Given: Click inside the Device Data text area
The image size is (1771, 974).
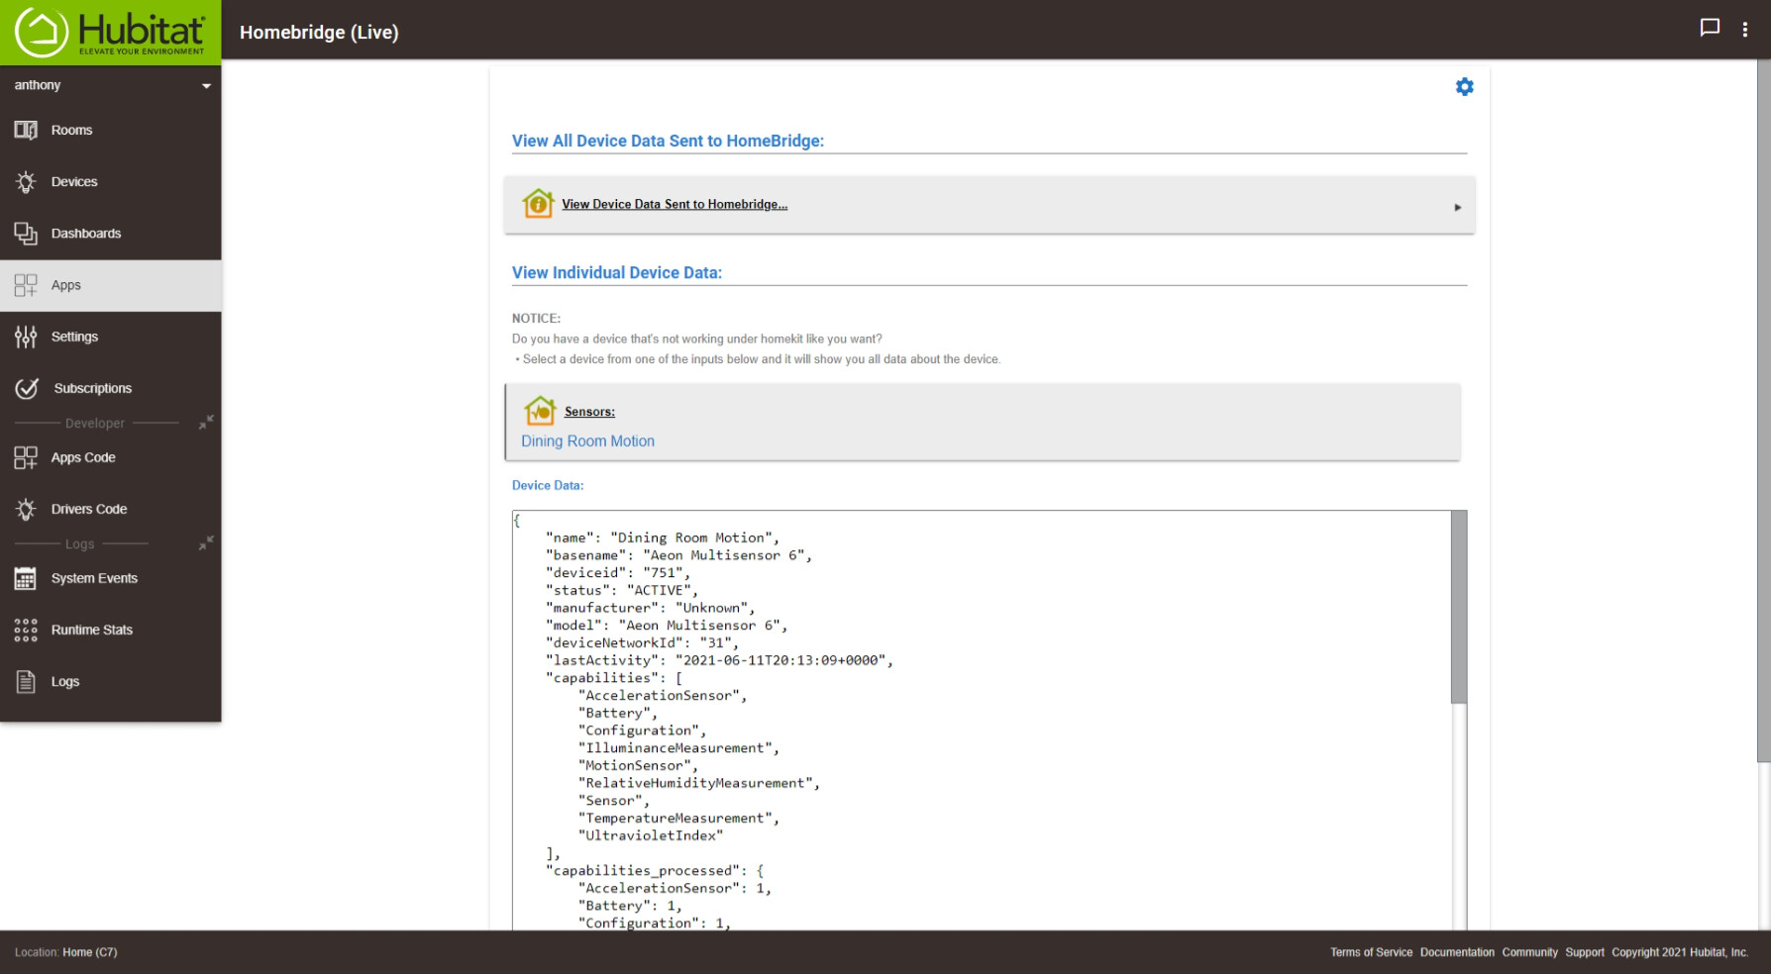Looking at the screenshot, I should [982, 720].
